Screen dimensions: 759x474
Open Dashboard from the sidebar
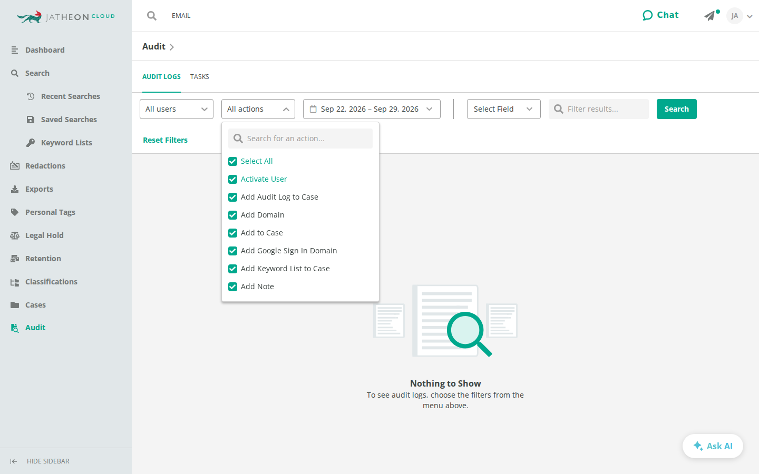[x=45, y=50]
